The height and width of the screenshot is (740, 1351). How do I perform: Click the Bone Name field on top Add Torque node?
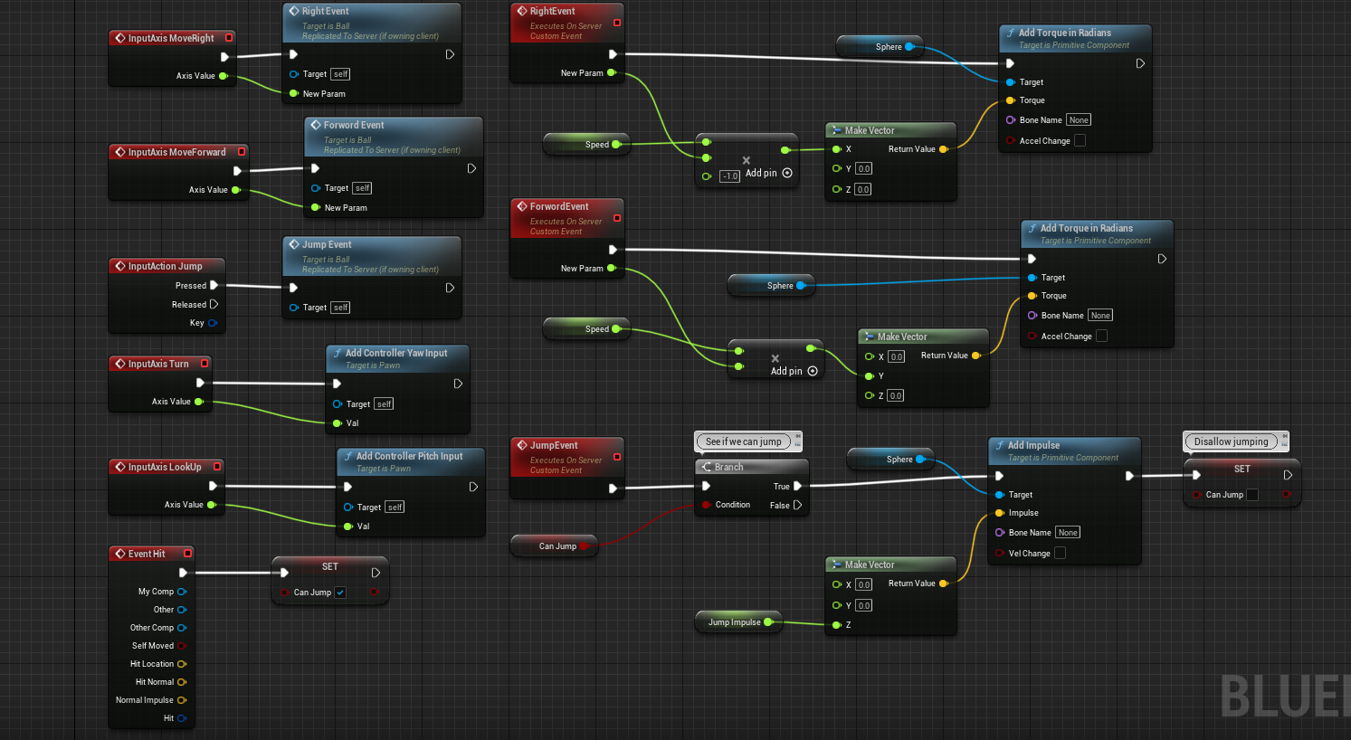[x=1079, y=119]
